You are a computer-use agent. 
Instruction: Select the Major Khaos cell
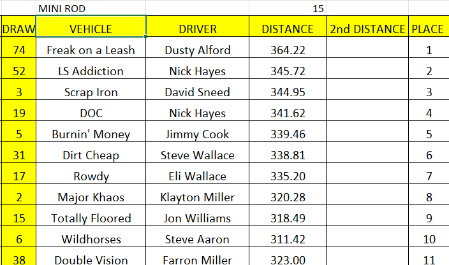pyautogui.click(x=91, y=197)
